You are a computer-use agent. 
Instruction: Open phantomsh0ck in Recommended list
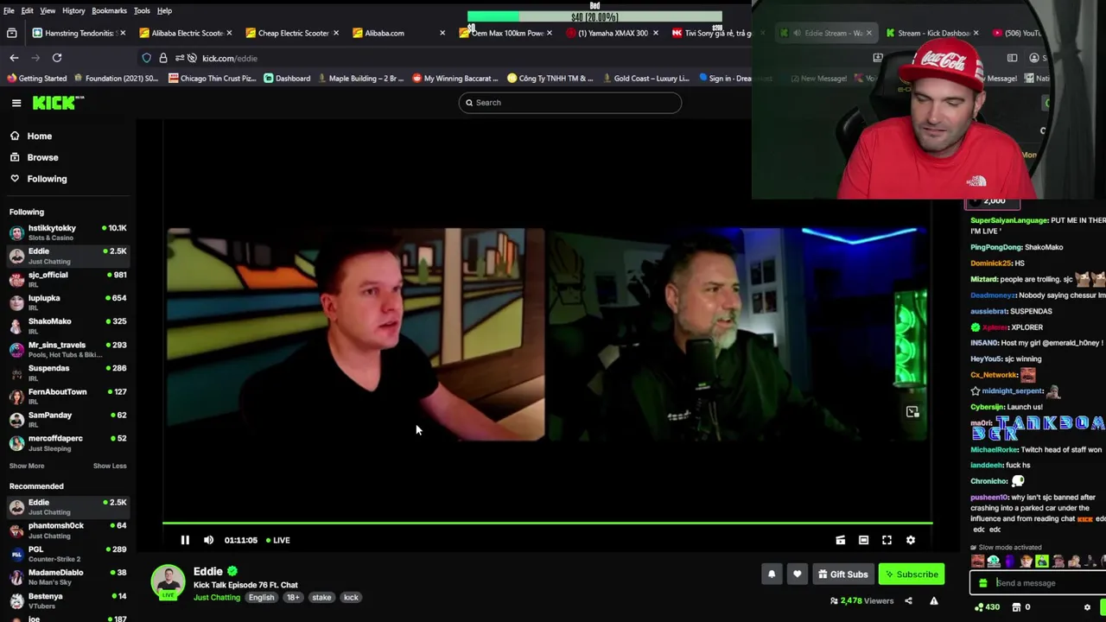tap(67, 530)
